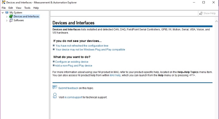Expand the Devices and Interfaces node

click(x=7, y=17)
